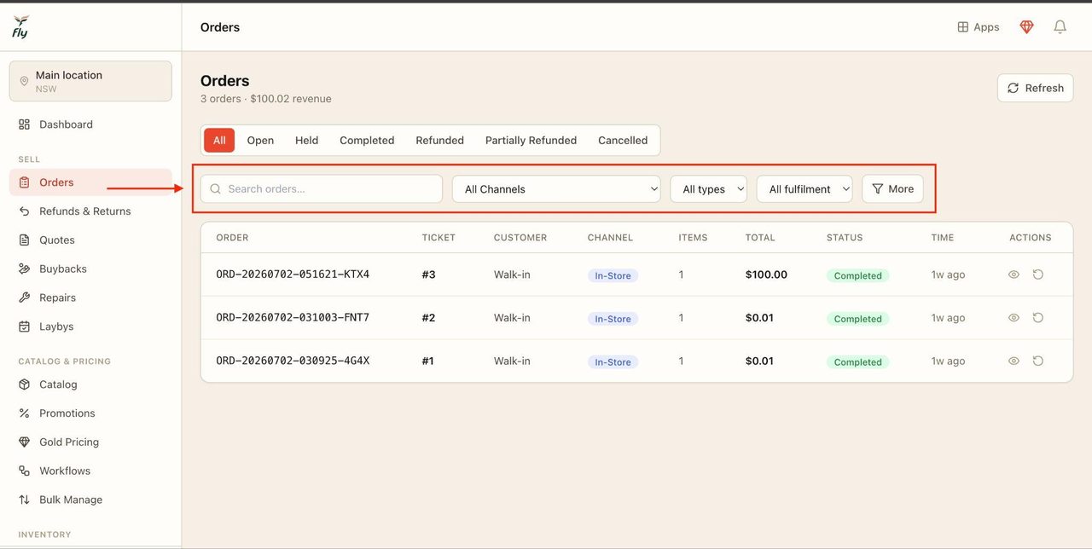
Task: Click the ORDER column header
Action: pyautogui.click(x=232, y=238)
